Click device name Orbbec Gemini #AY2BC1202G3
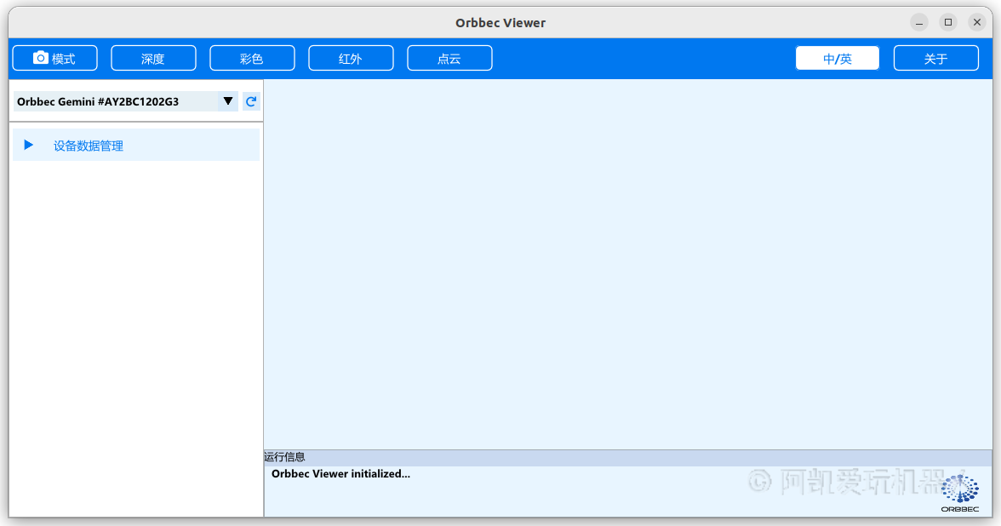 pos(98,101)
